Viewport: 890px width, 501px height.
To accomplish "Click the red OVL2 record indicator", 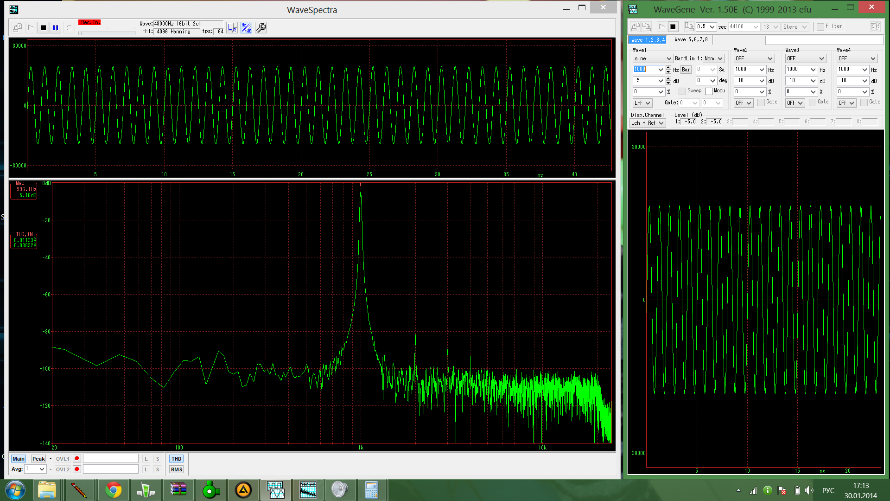I will point(77,469).
